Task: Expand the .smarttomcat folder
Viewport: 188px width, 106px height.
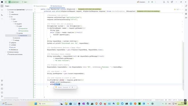Action: click(8, 14)
